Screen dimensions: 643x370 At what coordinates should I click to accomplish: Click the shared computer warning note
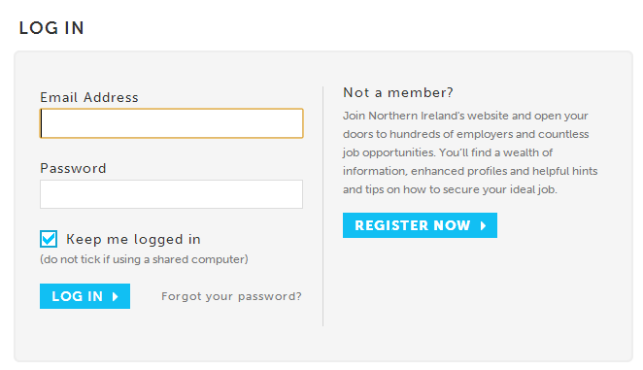coord(144,259)
